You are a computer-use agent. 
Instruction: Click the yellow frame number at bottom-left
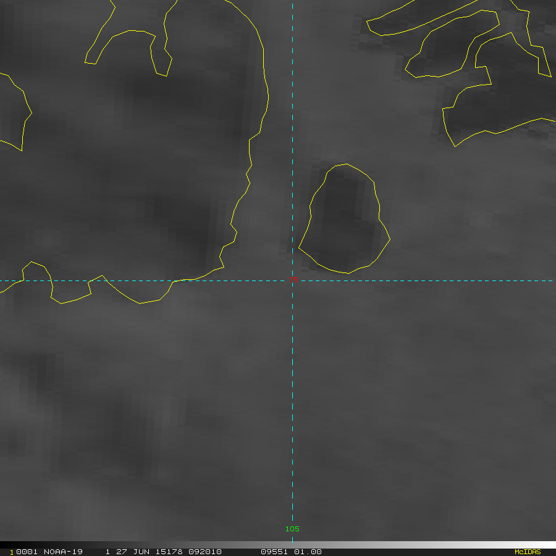(11, 552)
